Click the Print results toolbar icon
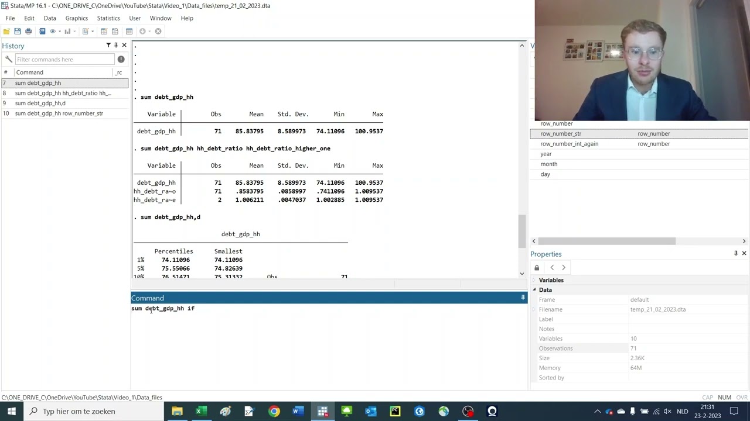Image resolution: width=750 pixels, height=421 pixels. [28, 31]
